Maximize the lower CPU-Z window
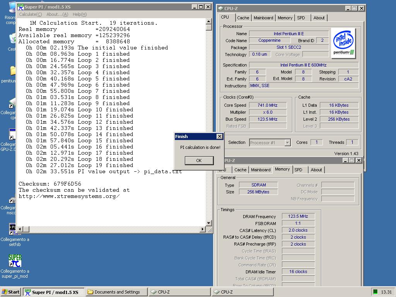This screenshot has width=396, height=297. coord(352,160)
